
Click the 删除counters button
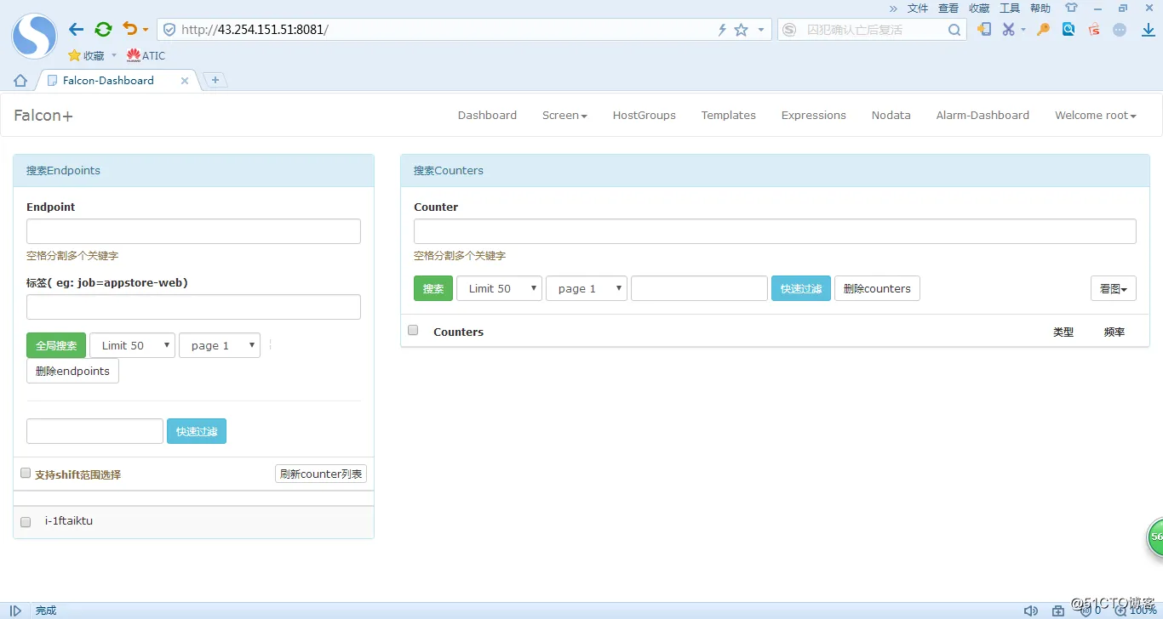pyautogui.click(x=877, y=288)
